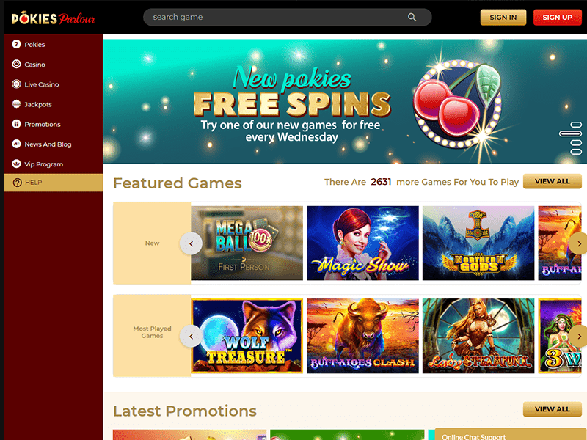Click the Pokies sidebar icon
Image resolution: width=587 pixels, height=440 pixels.
pyautogui.click(x=16, y=44)
